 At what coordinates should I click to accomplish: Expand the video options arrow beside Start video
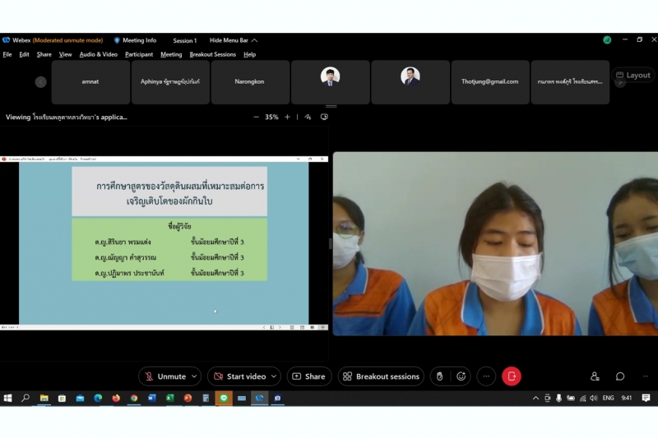pos(273,376)
